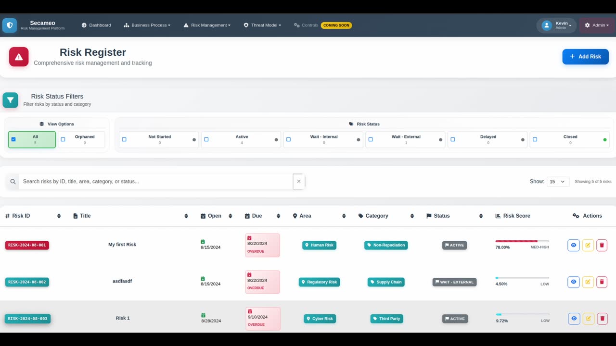Clear the search box with X
This screenshot has height=346, width=616.
click(x=299, y=182)
